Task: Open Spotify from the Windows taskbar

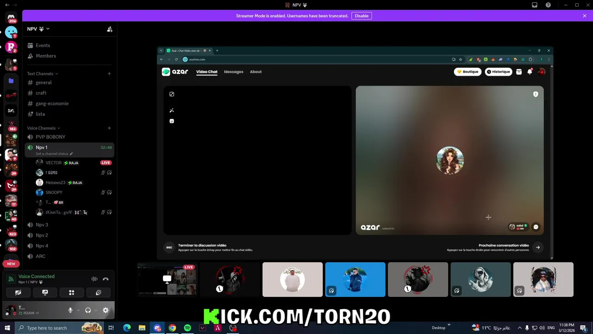Action: [x=187, y=328]
